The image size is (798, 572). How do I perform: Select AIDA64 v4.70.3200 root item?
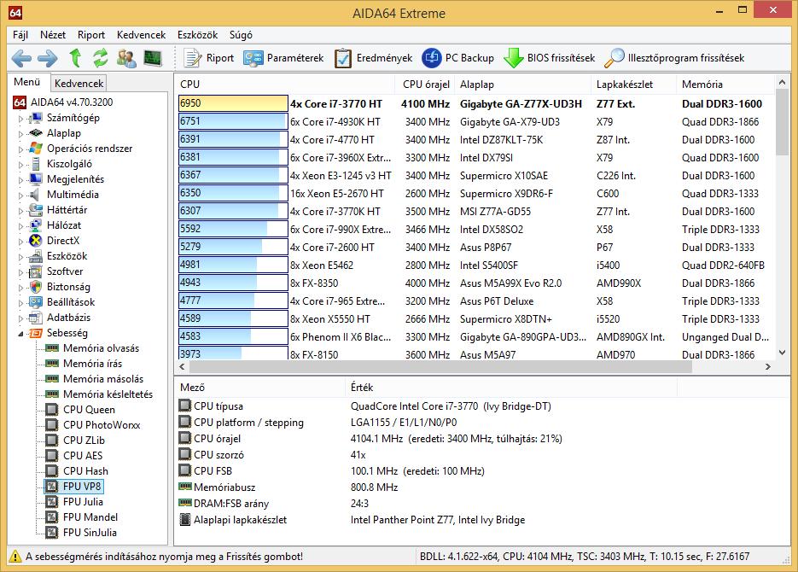tap(72, 102)
